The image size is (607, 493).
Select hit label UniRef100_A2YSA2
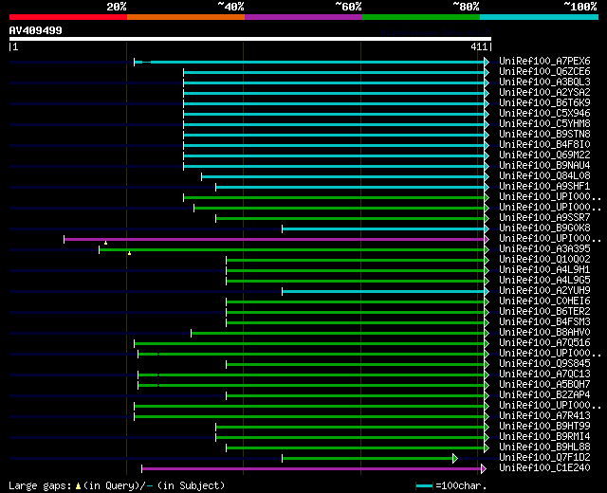(x=544, y=93)
